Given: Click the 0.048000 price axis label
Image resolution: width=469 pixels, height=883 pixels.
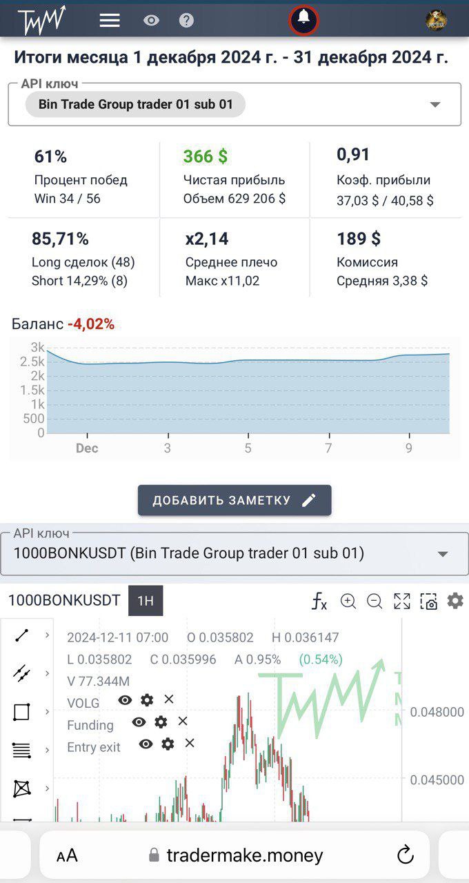Looking at the screenshot, I should [437, 712].
